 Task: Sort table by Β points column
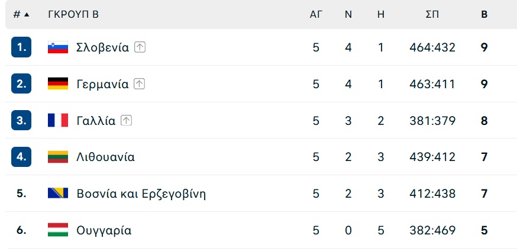[484, 15]
